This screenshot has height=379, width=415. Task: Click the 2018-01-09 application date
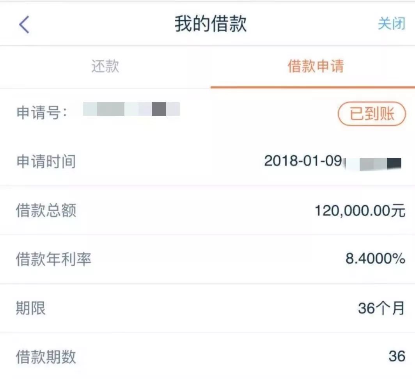click(303, 161)
